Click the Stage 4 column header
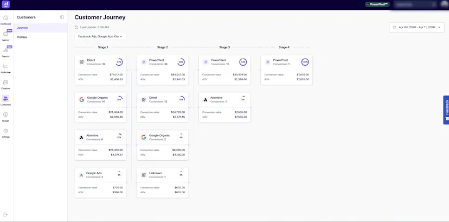 284,47
